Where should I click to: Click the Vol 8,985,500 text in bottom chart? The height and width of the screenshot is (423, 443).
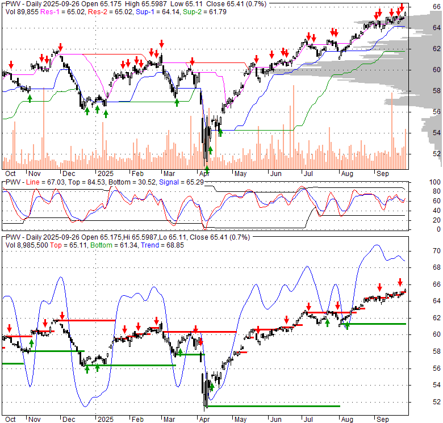pyautogui.click(x=27, y=245)
